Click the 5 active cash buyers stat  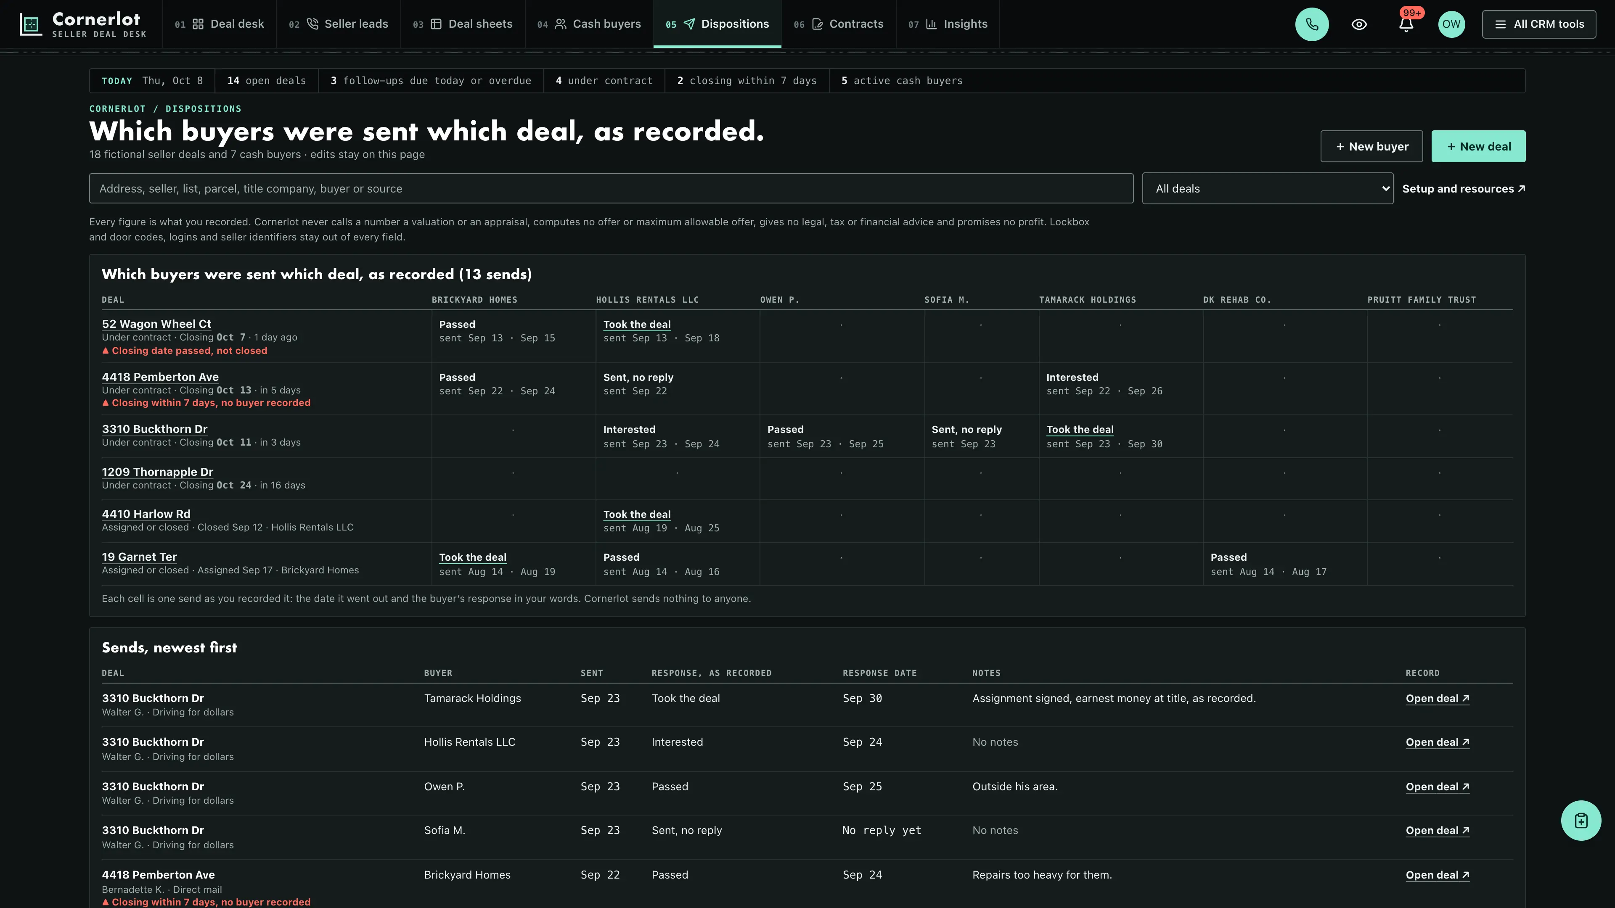pyautogui.click(x=902, y=81)
